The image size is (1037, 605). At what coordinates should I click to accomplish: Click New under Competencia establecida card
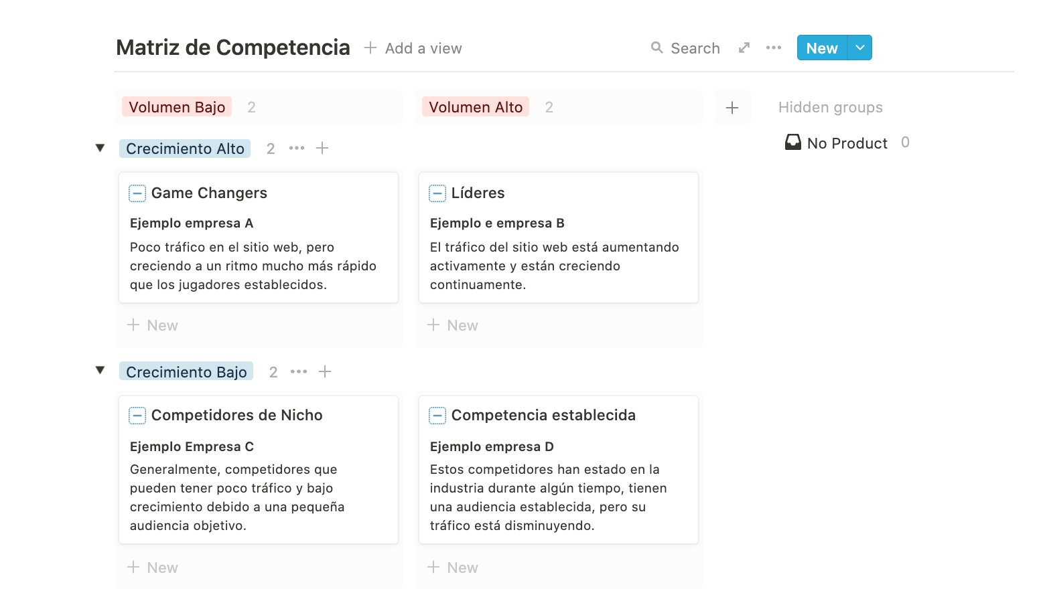coord(453,568)
